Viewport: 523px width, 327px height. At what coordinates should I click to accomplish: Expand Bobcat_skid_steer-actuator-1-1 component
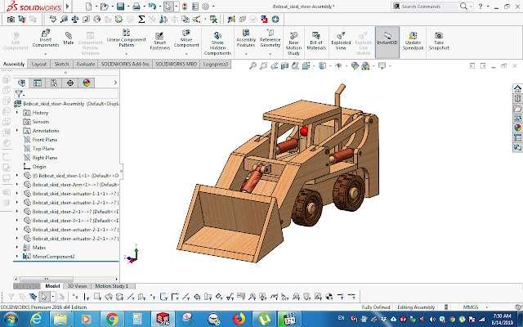[17, 193]
